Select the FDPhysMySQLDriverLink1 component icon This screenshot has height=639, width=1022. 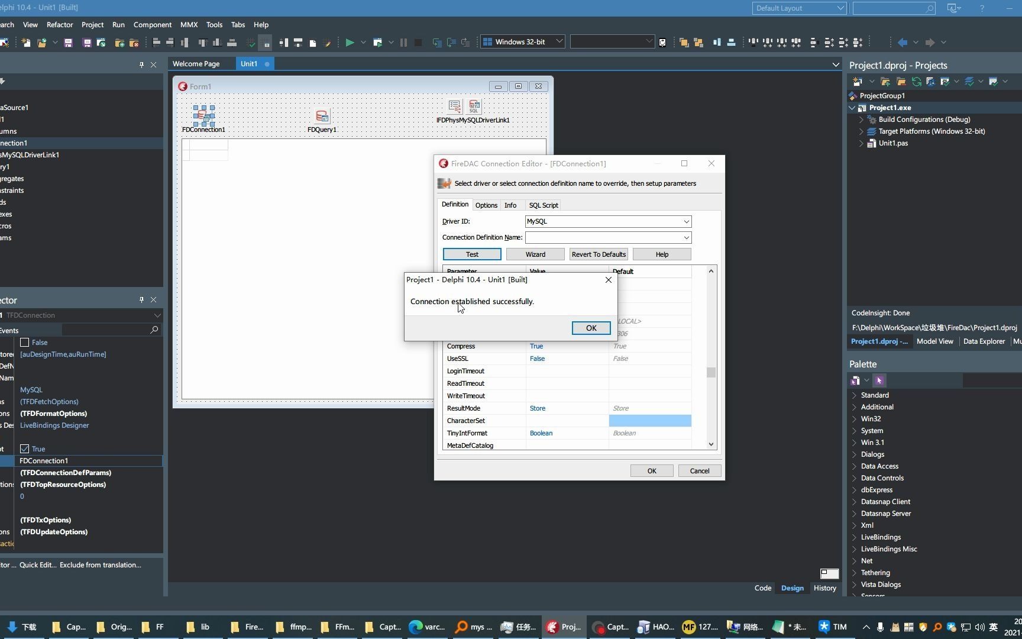[474, 106]
